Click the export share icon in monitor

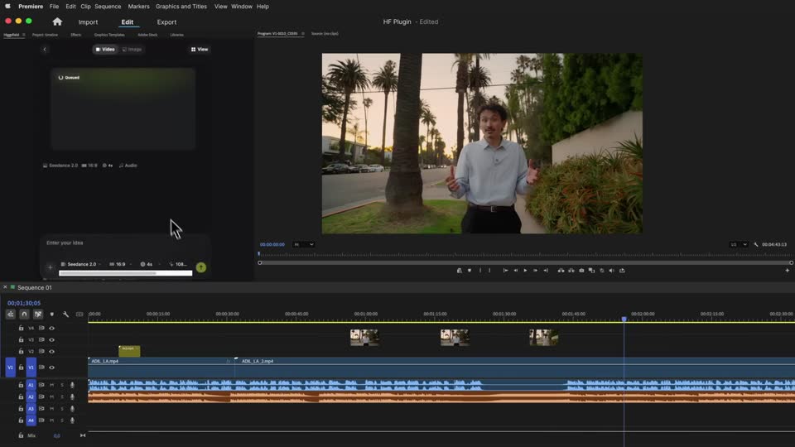click(622, 271)
